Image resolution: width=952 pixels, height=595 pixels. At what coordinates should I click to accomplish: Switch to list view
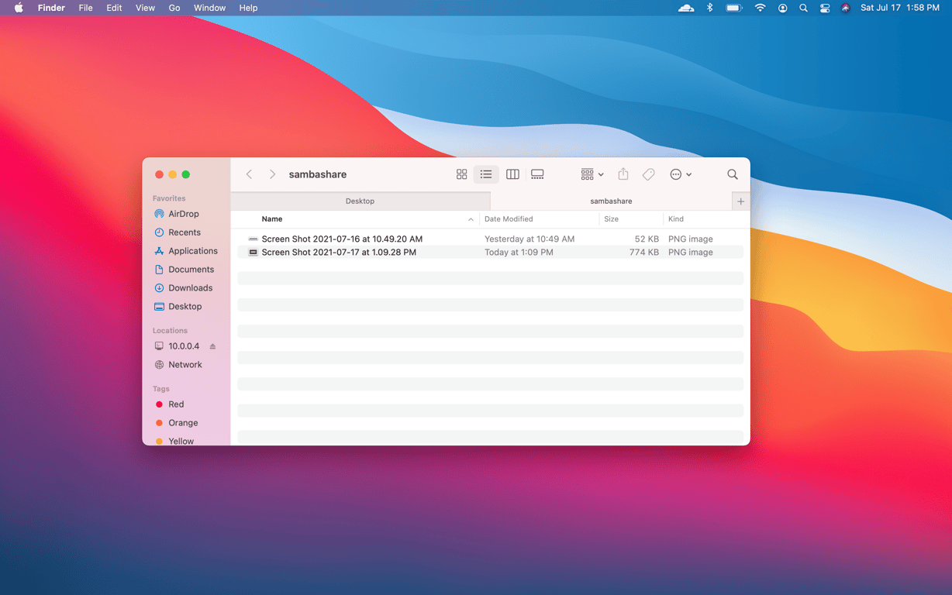click(x=486, y=174)
